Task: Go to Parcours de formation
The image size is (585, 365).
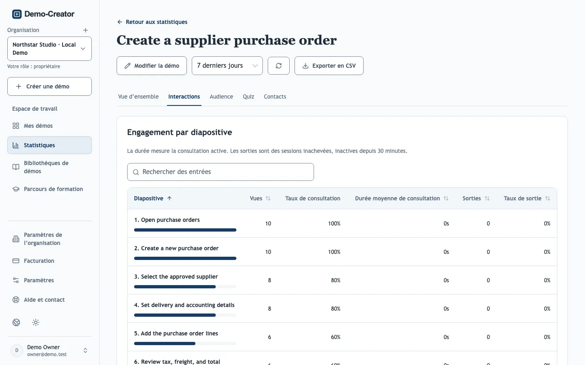Action: coord(50,189)
